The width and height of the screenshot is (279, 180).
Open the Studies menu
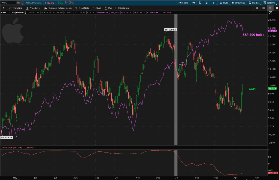254,3
